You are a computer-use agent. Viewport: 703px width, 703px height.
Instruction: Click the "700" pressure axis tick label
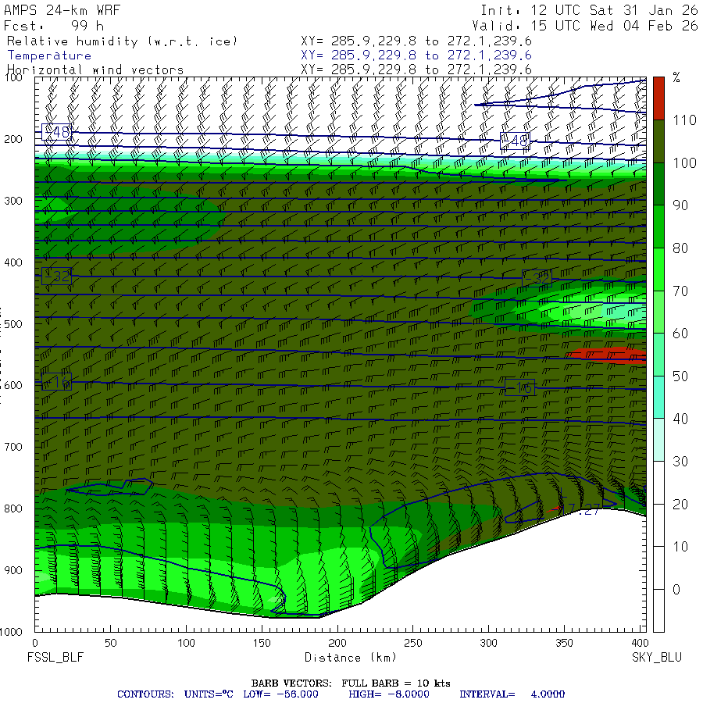tap(13, 447)
